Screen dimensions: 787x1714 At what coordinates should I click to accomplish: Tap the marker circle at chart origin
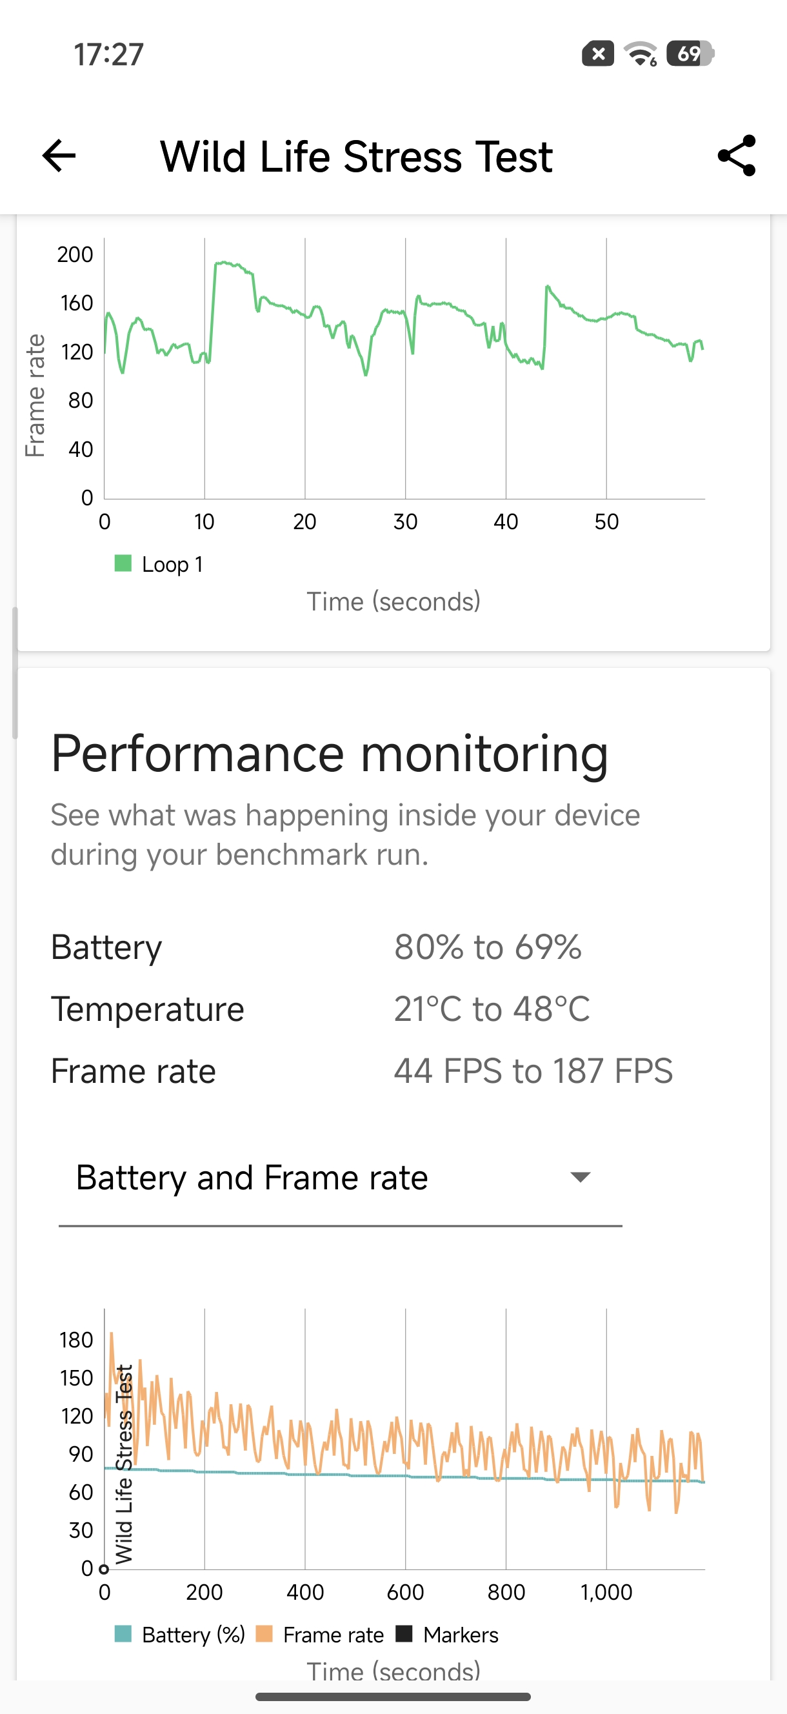click(x=104, y=1569)
